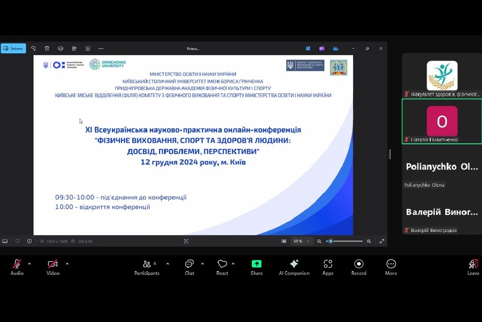Screen dimensions: 482x322
Task: Open the 59% zoom level dropdown
Action: point(302,241)
